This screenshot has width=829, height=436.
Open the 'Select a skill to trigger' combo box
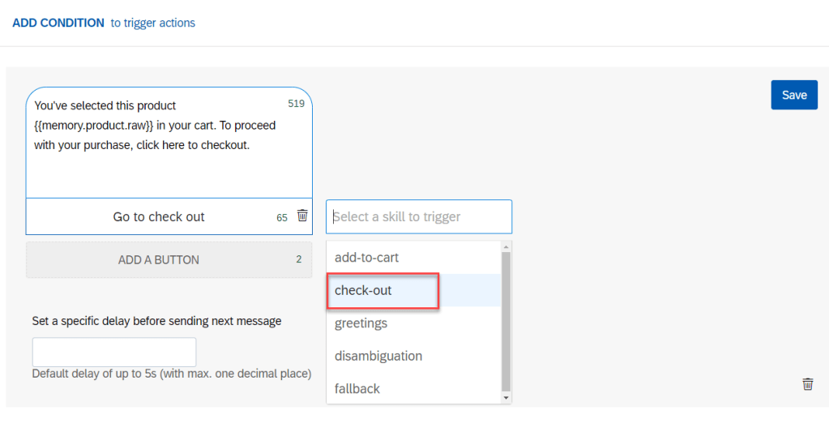419,216
